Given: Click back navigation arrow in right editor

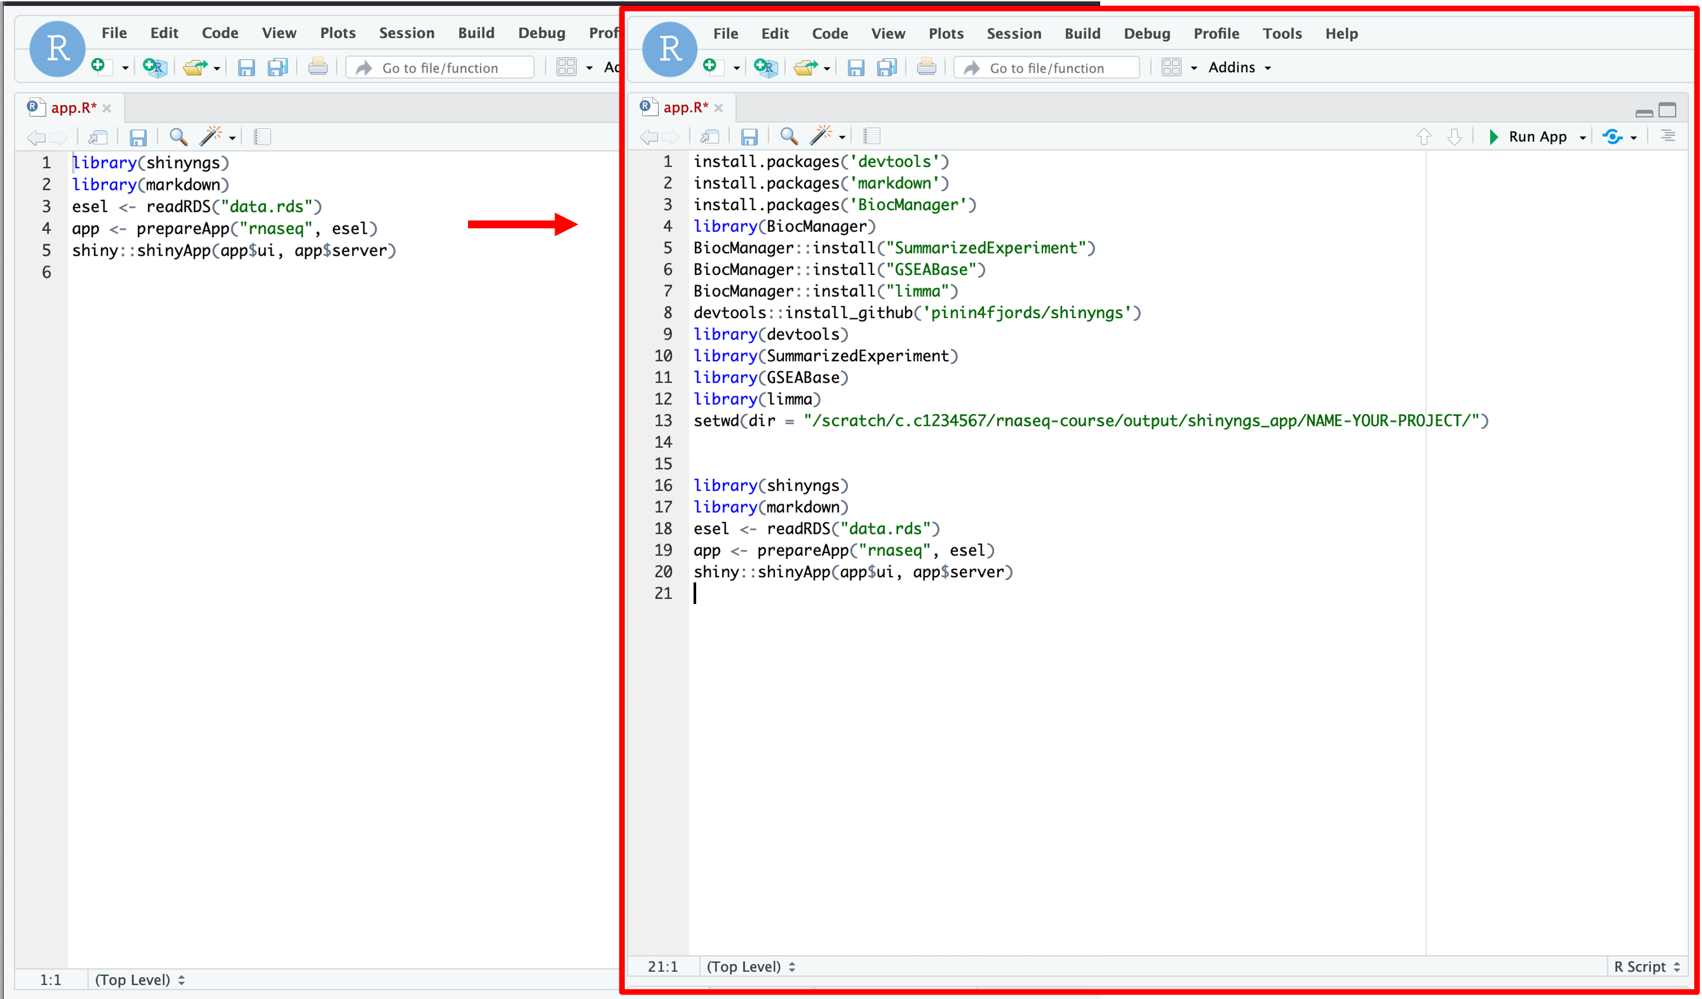Looking at the screenshot, I should click(x=649, y=137).
